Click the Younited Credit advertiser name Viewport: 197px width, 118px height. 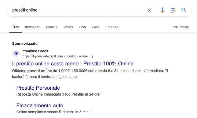click(x=36, y=51)
